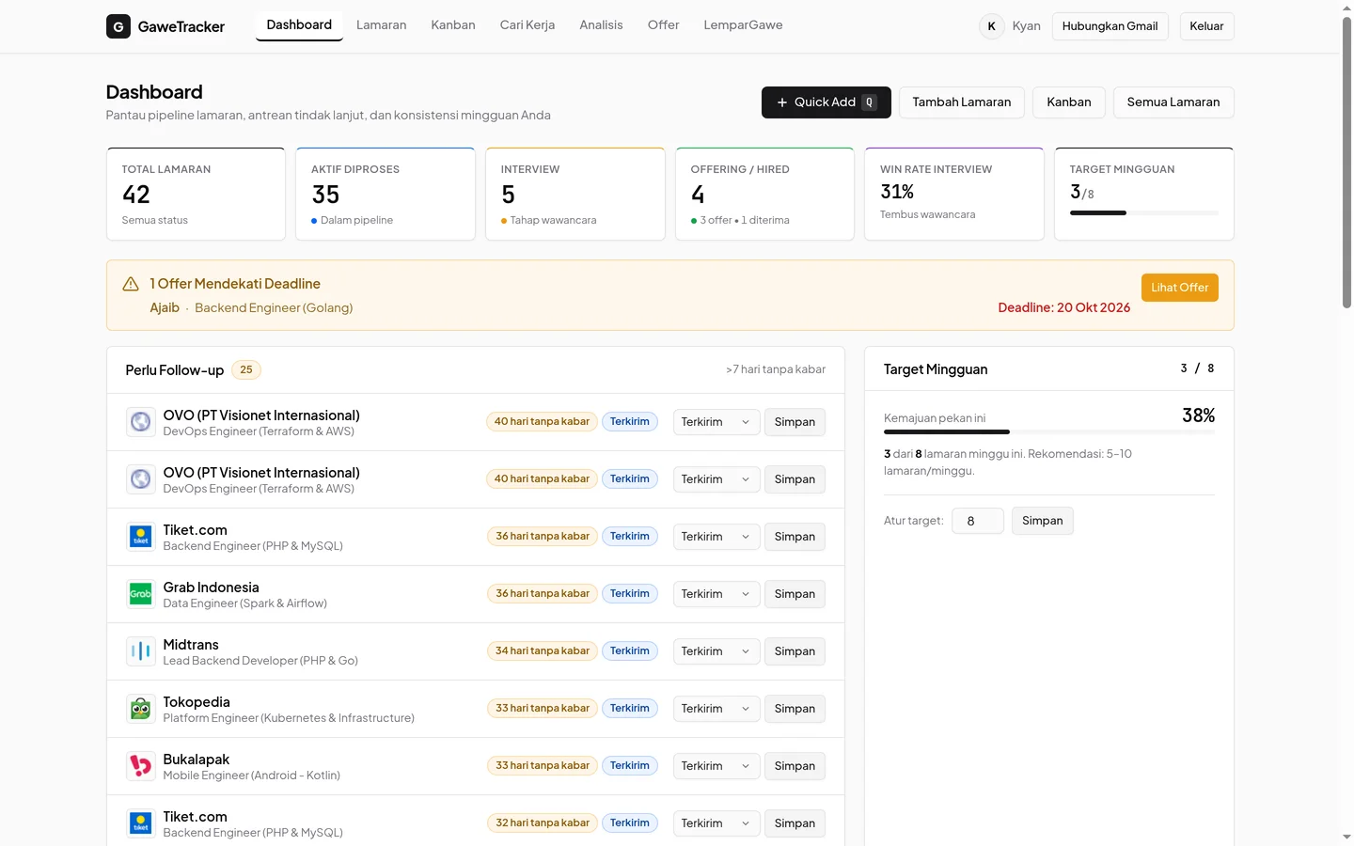Click the Grab Indonesia company logo
1354x846 pixels.
click(x=141, y=594)
